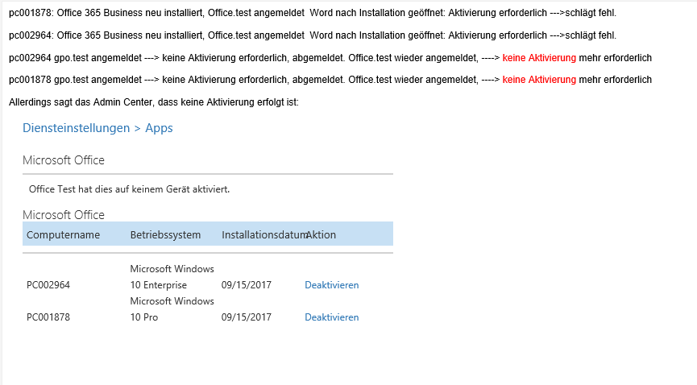697x385 pixels.
Task: Click red 'keine Aktivierung' in the pc002964 line
Action: click(x=539, y=58)
